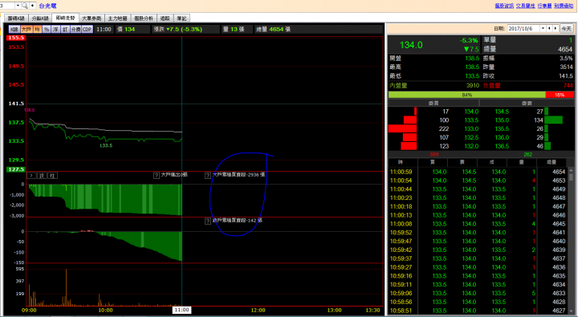578x317 pixels.
Task: Toggle the 均 average line button
Action: pos(37,29)
